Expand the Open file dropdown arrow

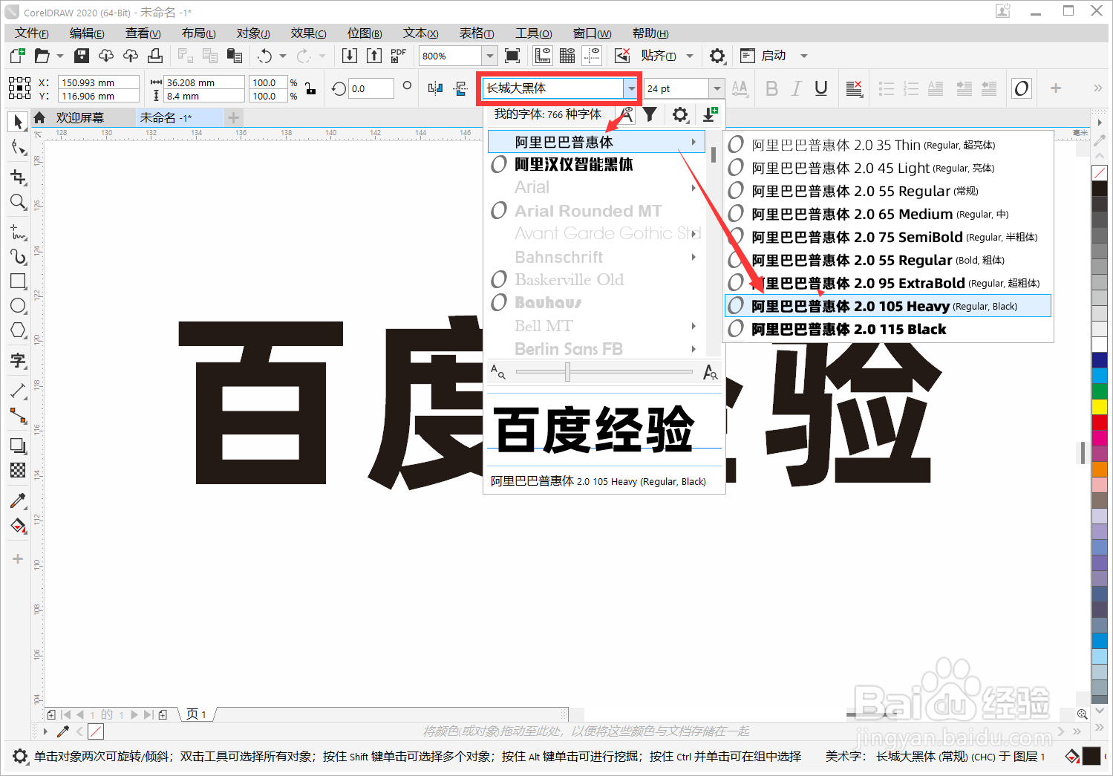tap(60, 56)
